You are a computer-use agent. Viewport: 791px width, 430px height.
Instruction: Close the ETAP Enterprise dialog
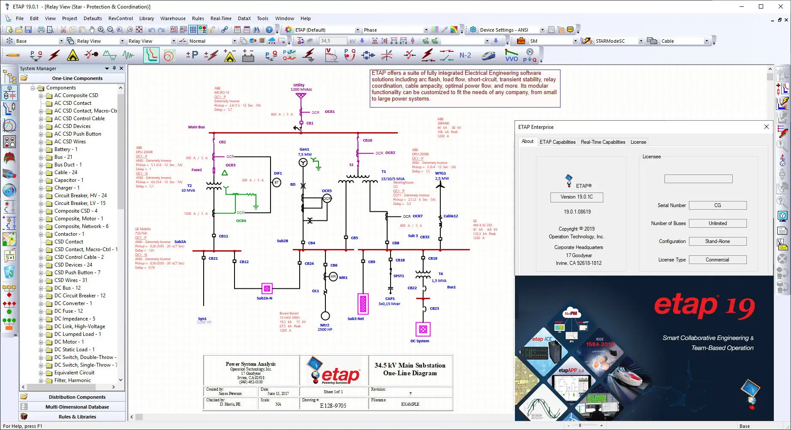click(767, 127)
